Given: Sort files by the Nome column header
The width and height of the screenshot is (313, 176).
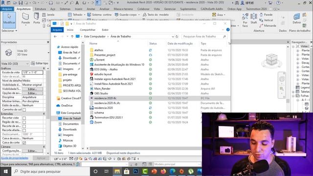Looking at the screenshot, I should coord(93,44).
